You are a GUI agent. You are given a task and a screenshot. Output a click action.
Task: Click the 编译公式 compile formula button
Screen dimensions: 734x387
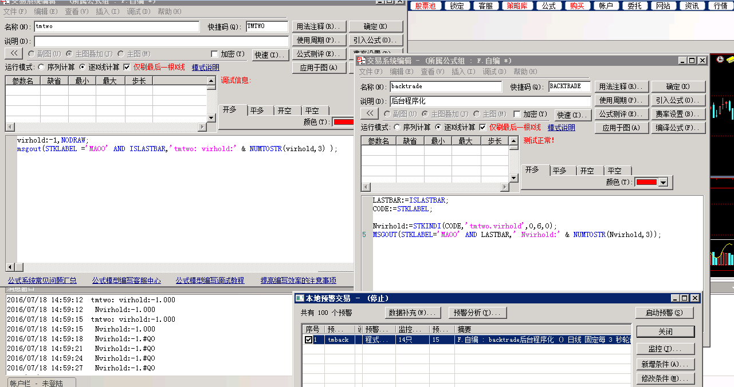[x=678, y=128]
